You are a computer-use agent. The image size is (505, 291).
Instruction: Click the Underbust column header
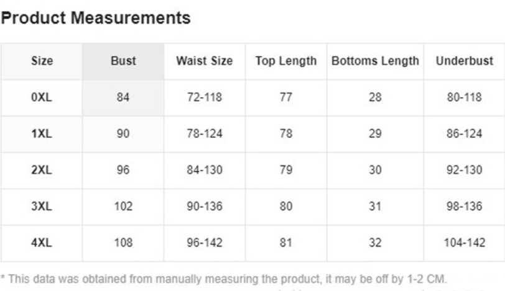coord(465,61)
